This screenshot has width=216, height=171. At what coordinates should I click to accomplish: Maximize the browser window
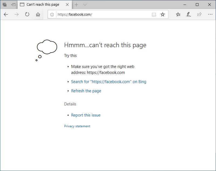tap(197, 5)
